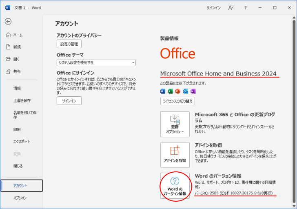Open the Office テーマ dropdown

click(96, 62)
